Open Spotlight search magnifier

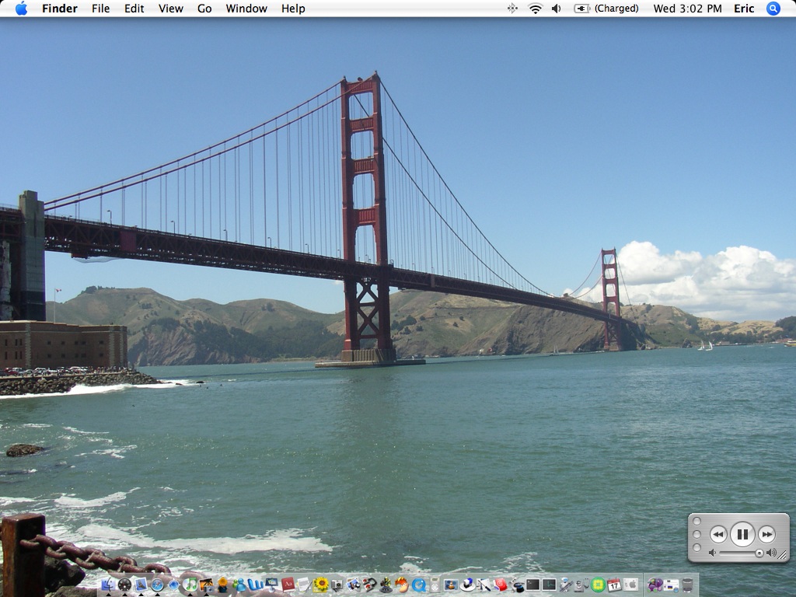773,8
